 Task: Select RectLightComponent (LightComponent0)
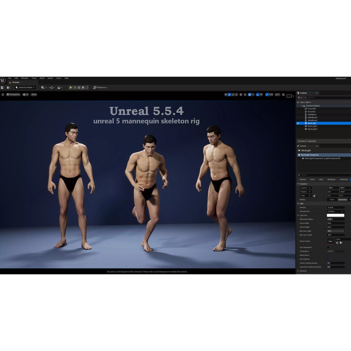pyautogui.click(x=322, y=159)
